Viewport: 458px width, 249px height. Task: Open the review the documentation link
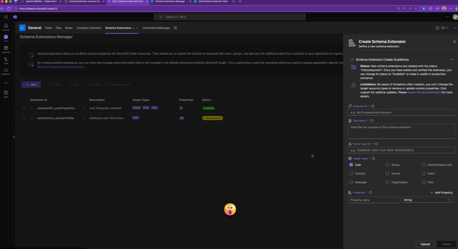pyautogui.click(x=424, y=92)
